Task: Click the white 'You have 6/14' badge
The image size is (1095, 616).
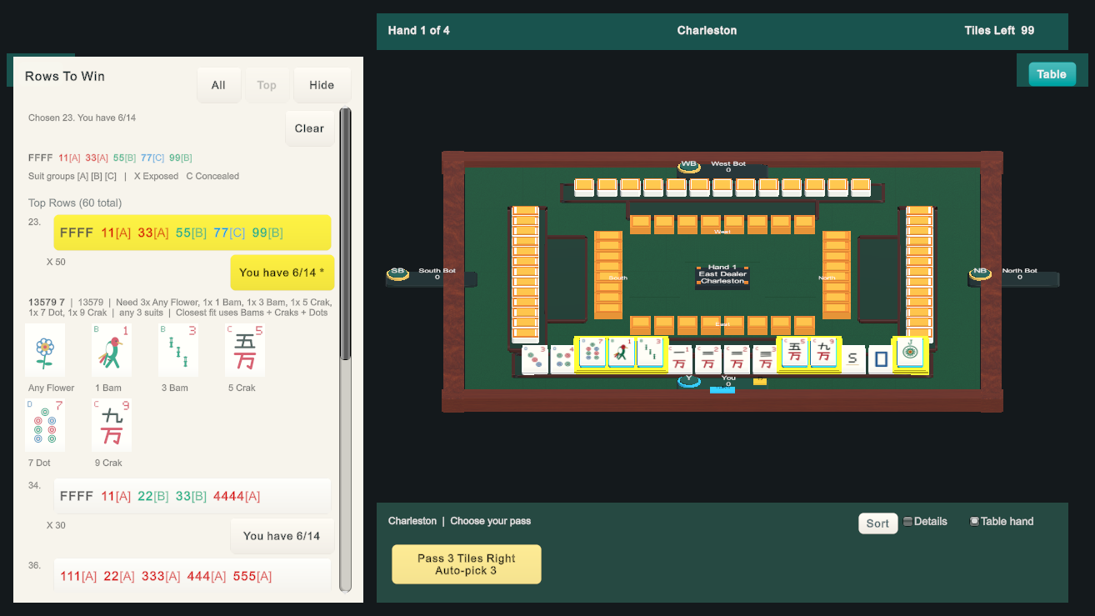Action: 282,536
